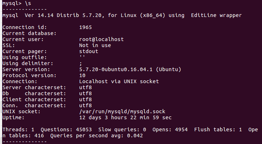
Task: Click the SSL 'Not in use' text
Action: click(x=95, y=45)
